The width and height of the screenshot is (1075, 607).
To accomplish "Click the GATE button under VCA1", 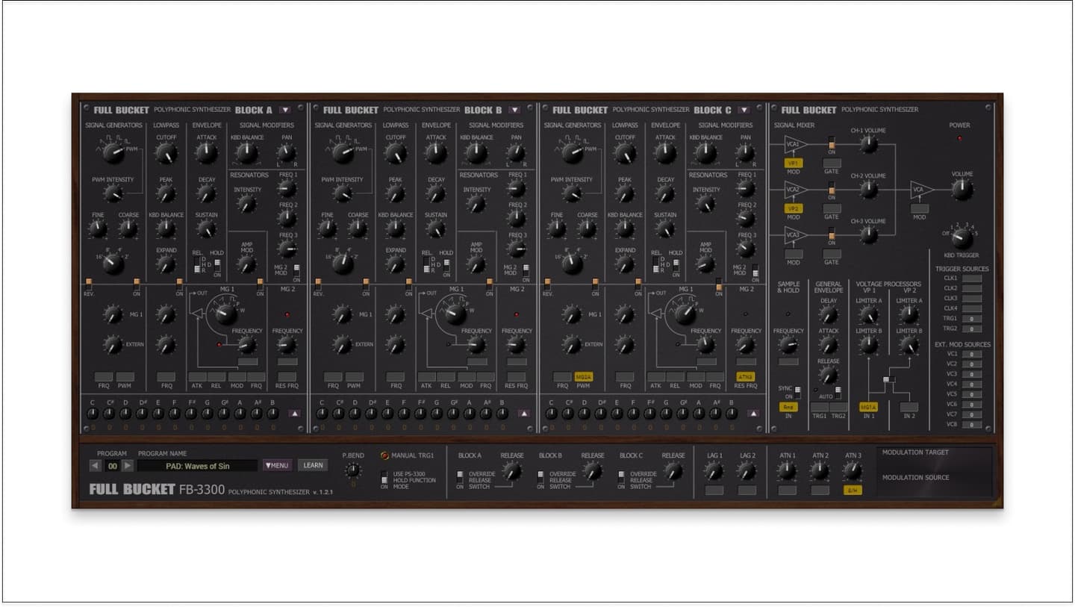I will pyautogui.click(x=832, y=163).
